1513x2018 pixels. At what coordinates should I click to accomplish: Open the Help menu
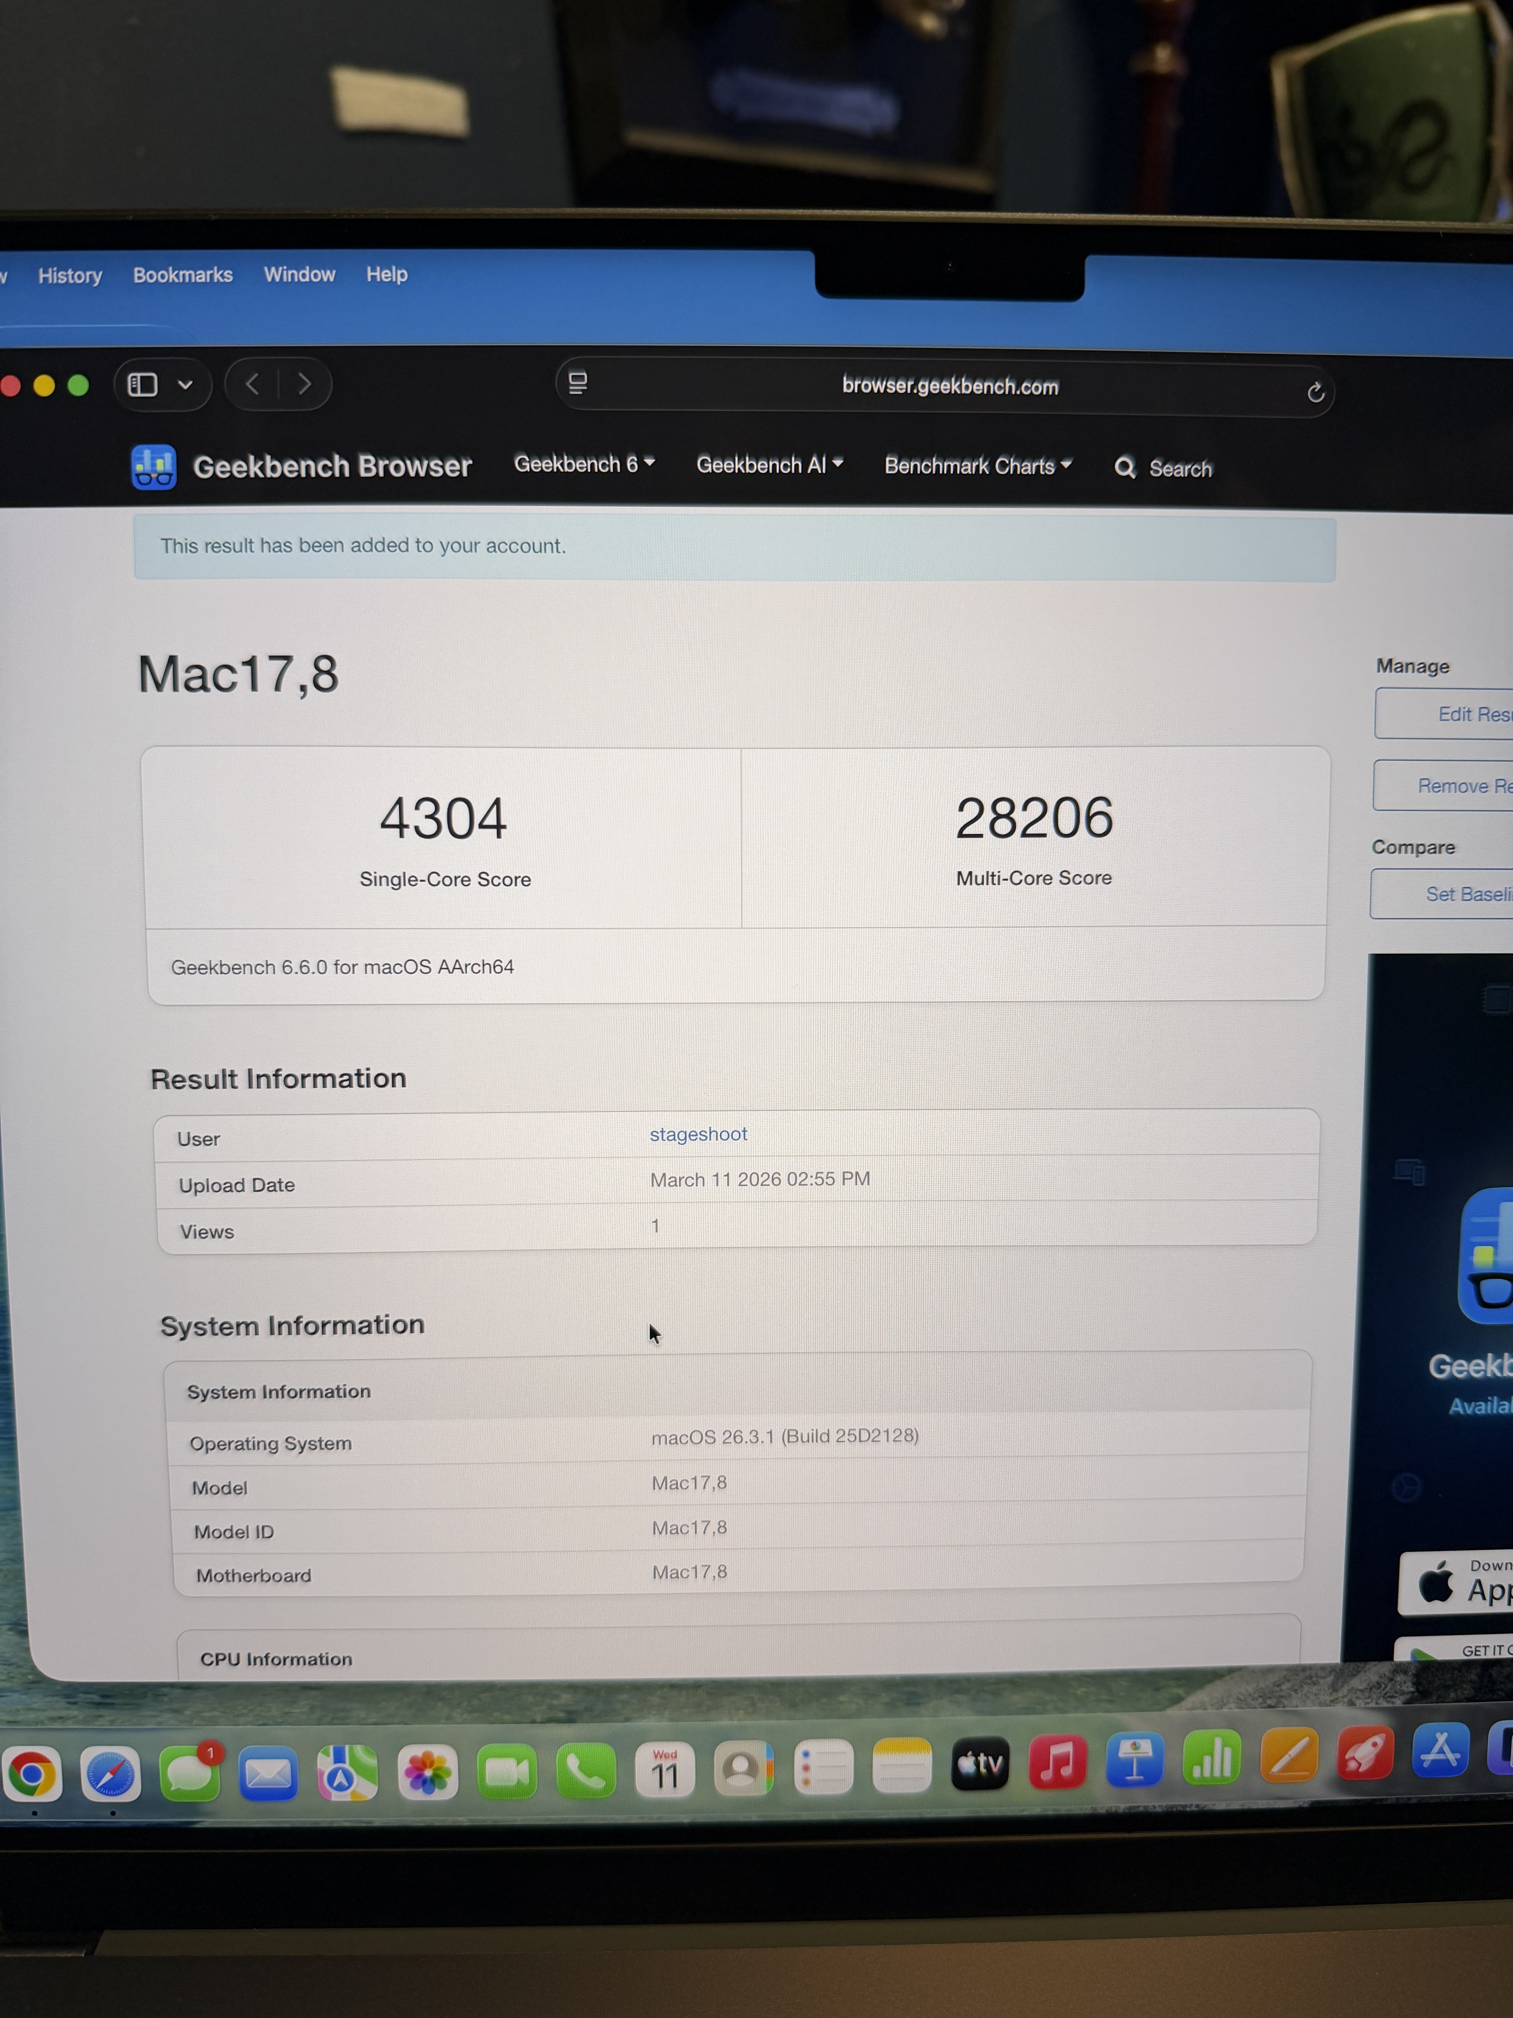(x=387, y=274)
